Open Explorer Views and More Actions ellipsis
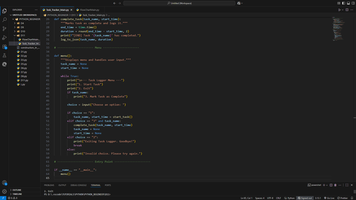The width and height of the screenshot is (356, 200). click(36, 10)
